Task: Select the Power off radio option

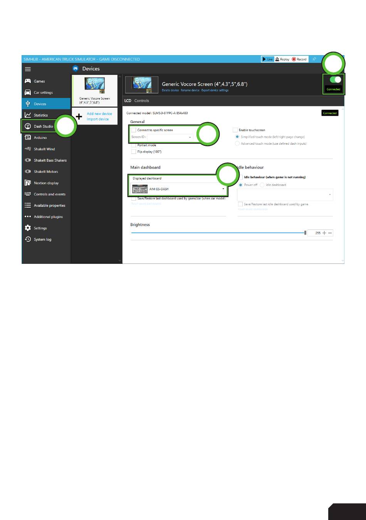Action: point(241,185)
